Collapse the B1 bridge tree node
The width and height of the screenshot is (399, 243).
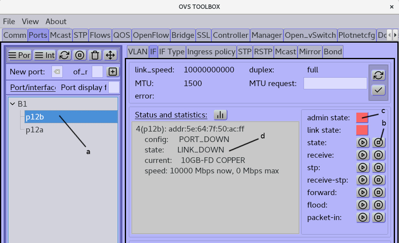[x=12, y=104]
